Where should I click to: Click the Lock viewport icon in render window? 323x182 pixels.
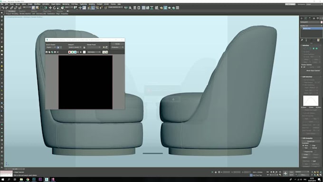pyautogui.click(x=84, y=48)
